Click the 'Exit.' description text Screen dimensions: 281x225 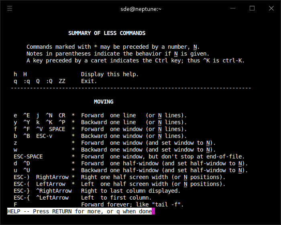[89, 81]
